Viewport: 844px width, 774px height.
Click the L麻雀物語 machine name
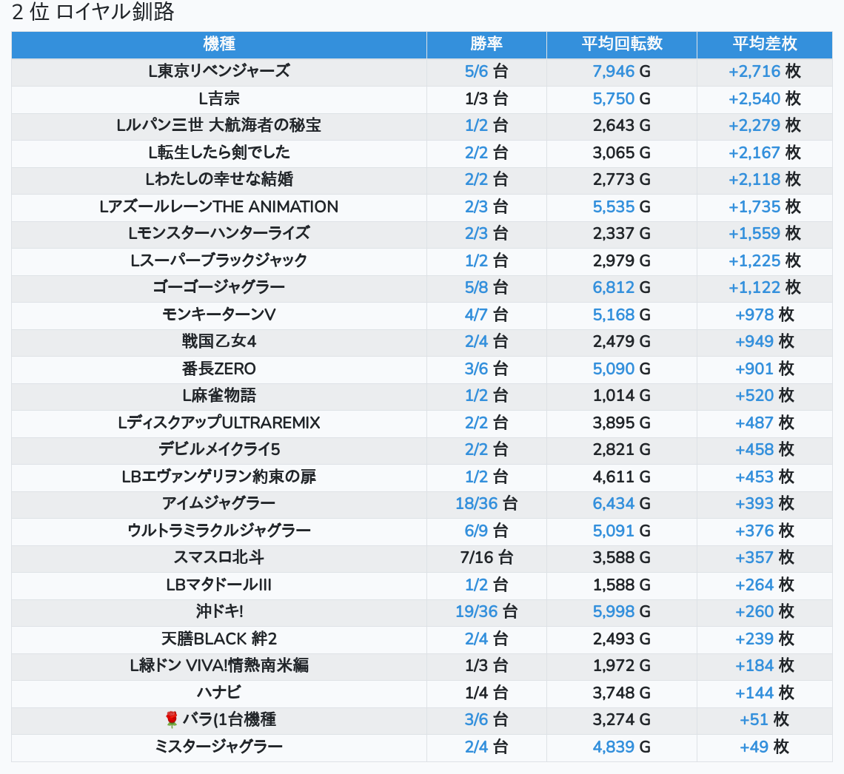coord(219,396)
